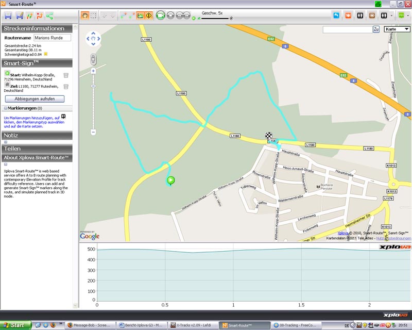Open the Streckeninformationen panel header
The height and width of the screenshot is (330, 412).
coord(37,28)
